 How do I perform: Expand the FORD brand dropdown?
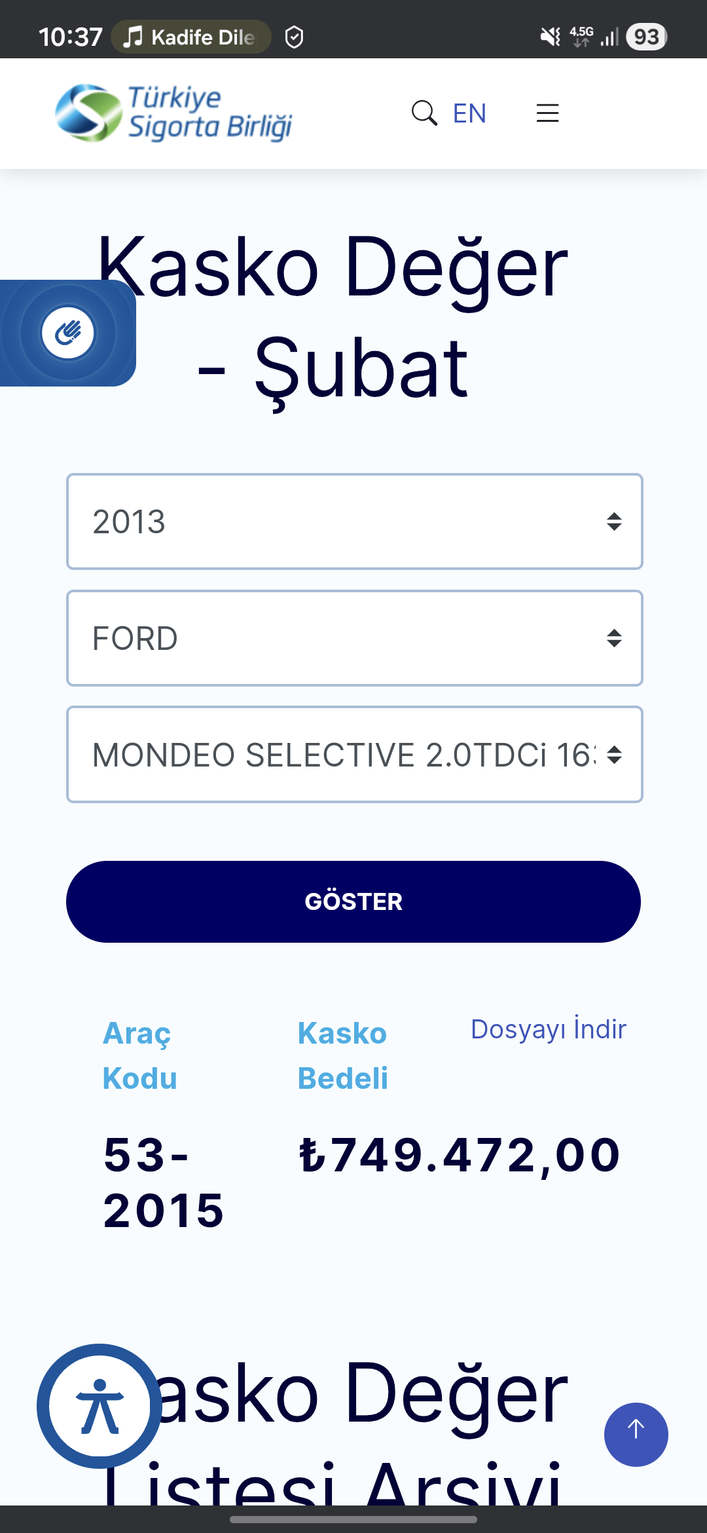354,638
